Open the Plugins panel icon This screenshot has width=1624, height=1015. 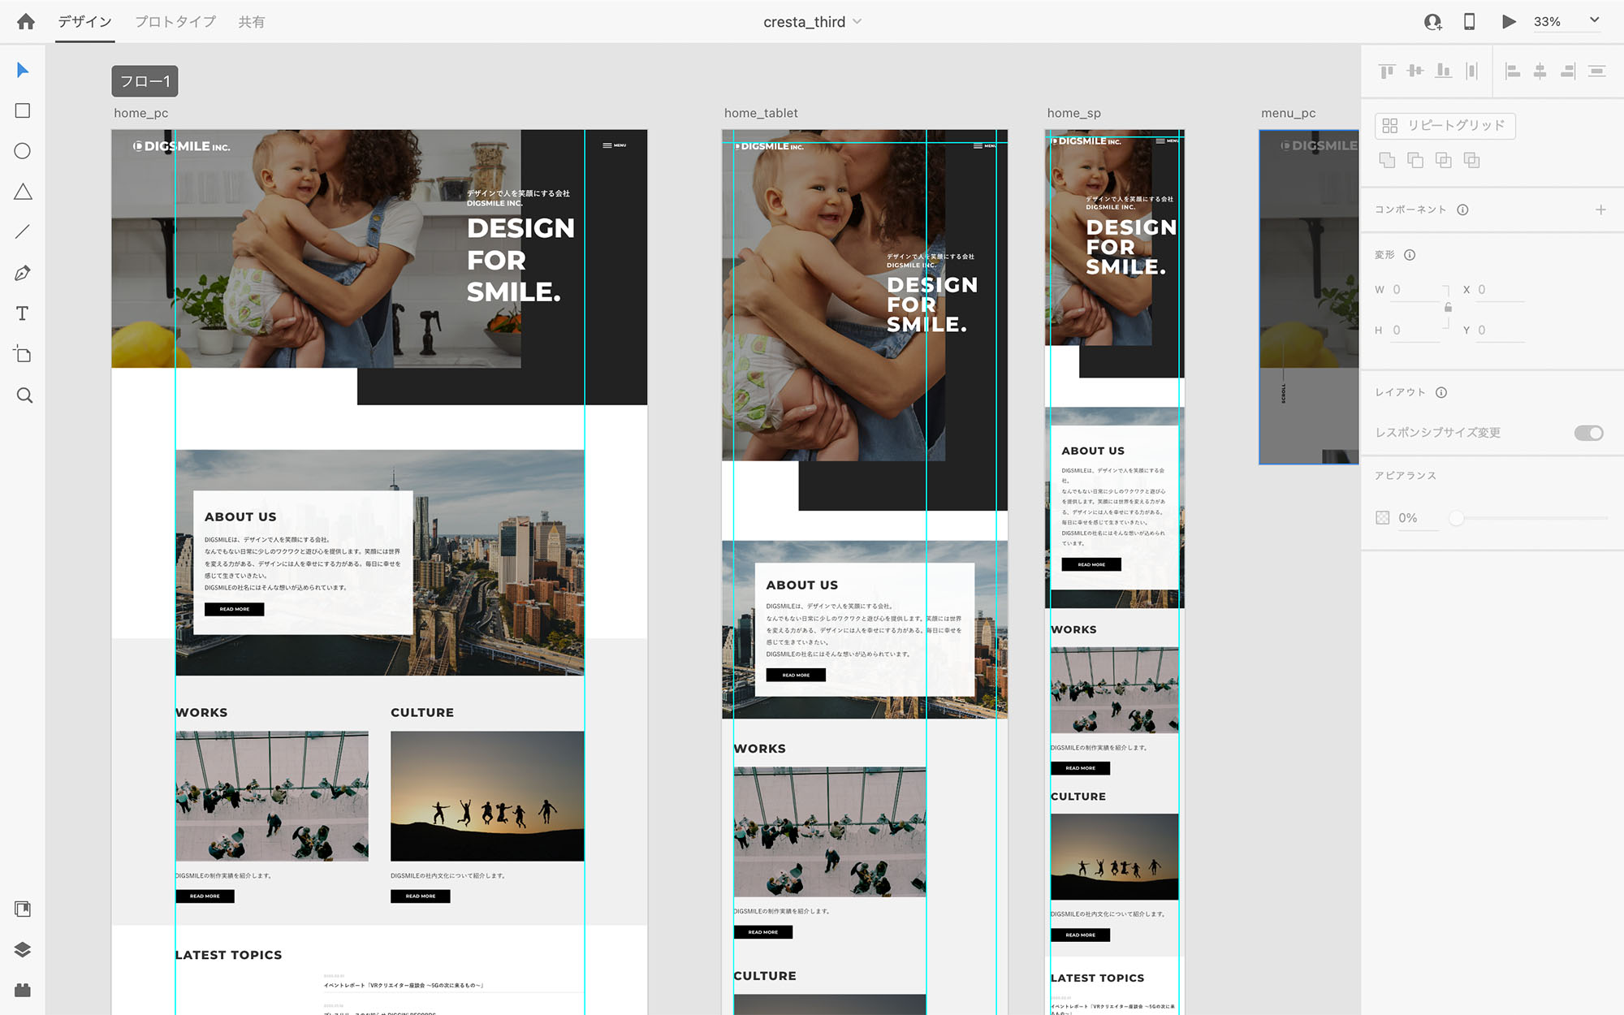click(x=23, y=990)
